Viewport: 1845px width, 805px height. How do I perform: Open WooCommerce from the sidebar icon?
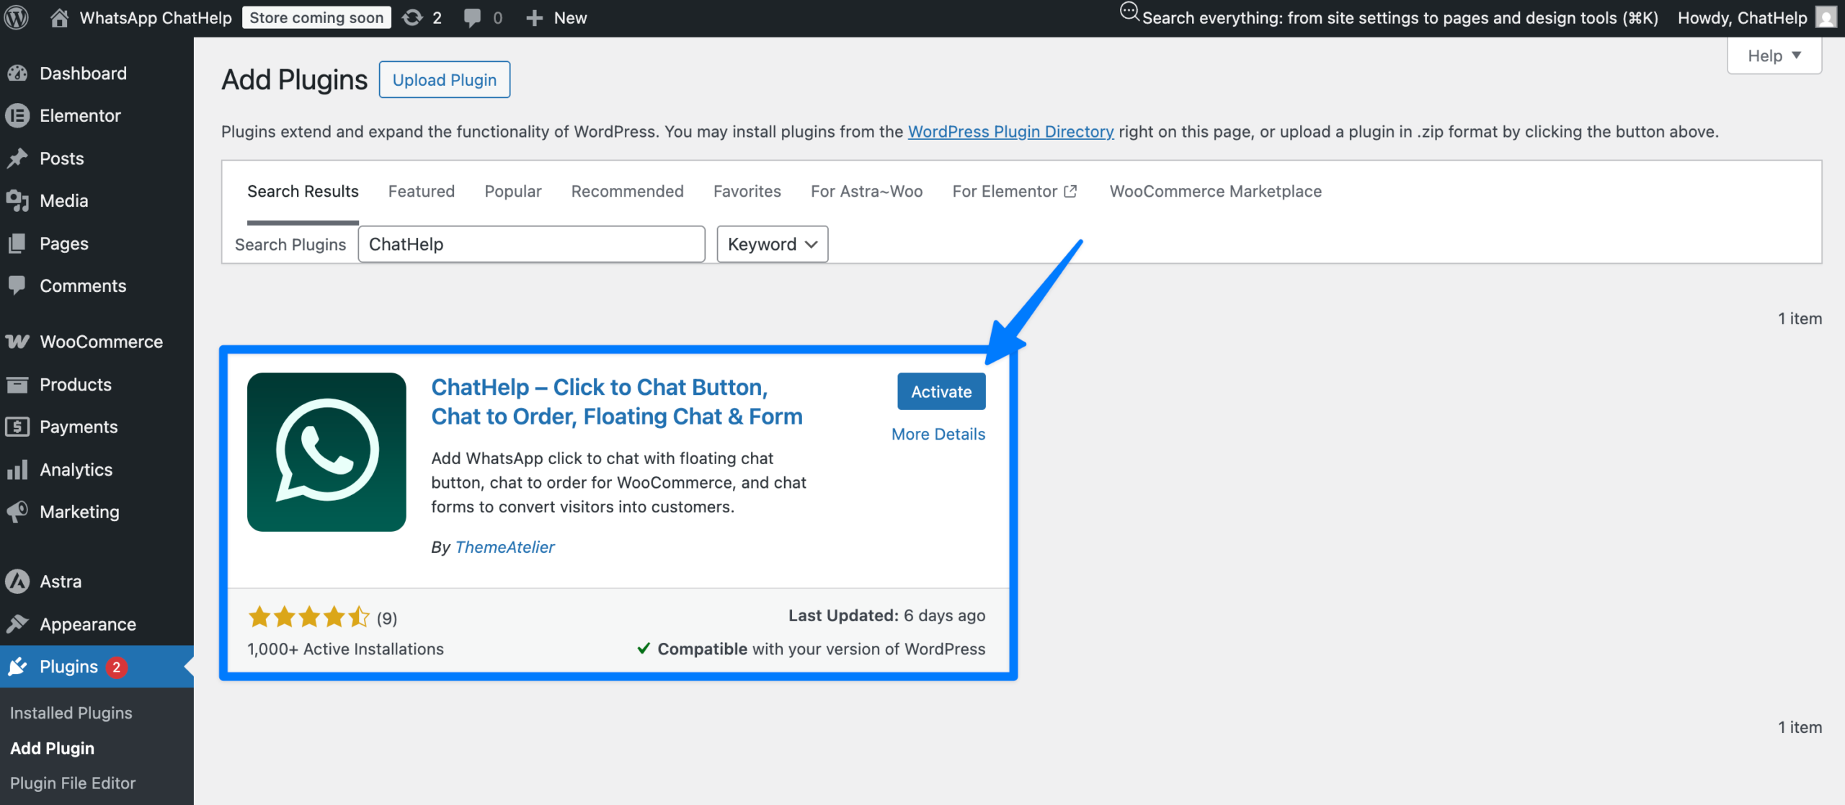click(x=17, y=342)
